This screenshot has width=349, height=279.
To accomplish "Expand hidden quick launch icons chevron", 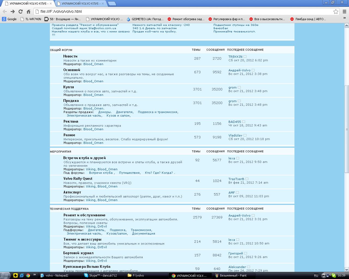I will [x=35, y=275].
